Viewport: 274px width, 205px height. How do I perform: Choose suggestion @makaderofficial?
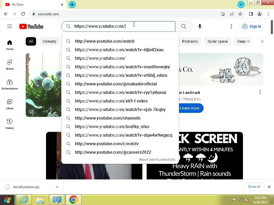[x=120, y=84]
